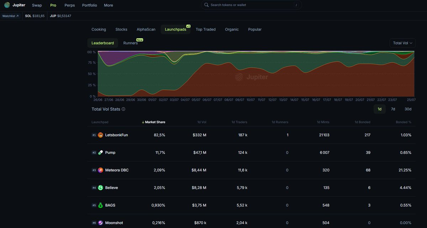The image size is (427, 228).
Task: Click the Launchpad column header
Action: click(100, 122)
